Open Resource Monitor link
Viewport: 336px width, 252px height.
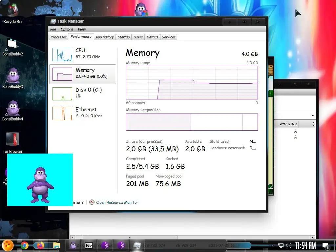117,202
